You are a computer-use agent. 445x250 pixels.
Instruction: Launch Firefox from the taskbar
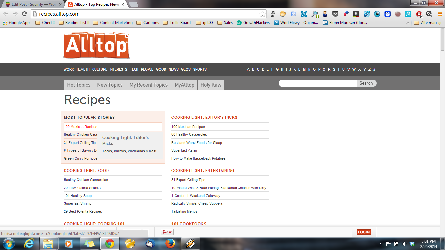click(170, 243)
